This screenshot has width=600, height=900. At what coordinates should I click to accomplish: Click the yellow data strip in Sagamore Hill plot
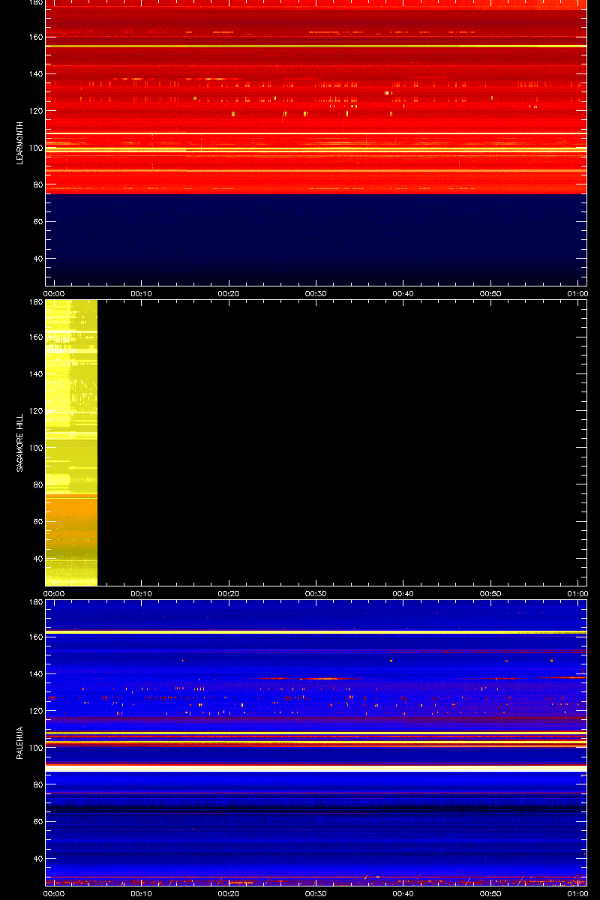[x=71, y=442]
